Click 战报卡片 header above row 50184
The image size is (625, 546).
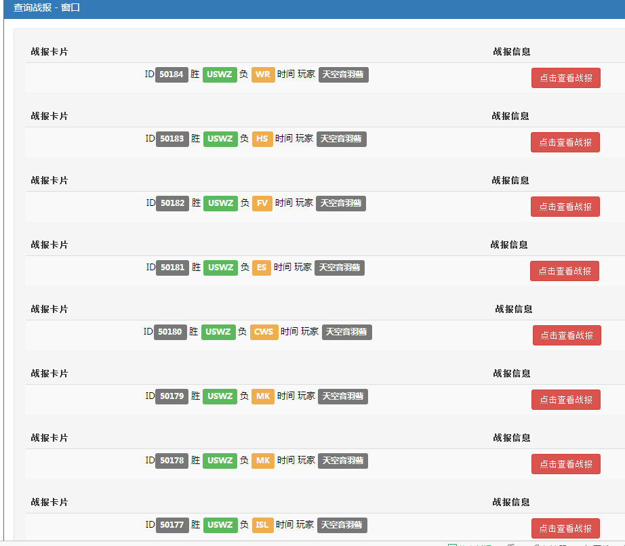pos(49,51)
